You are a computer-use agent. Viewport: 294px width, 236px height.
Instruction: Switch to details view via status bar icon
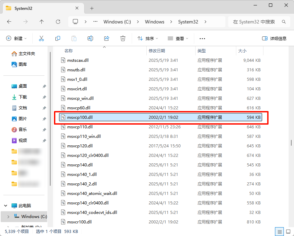279,230
